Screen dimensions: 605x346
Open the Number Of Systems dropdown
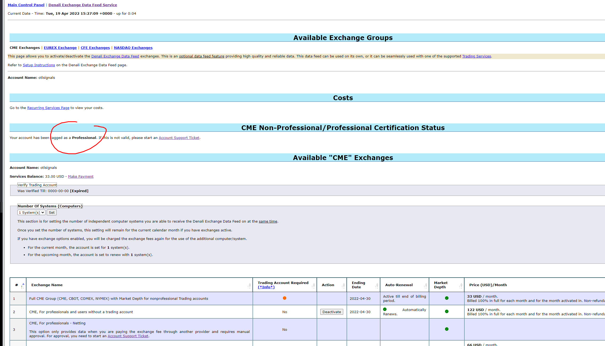coord(31,213)
